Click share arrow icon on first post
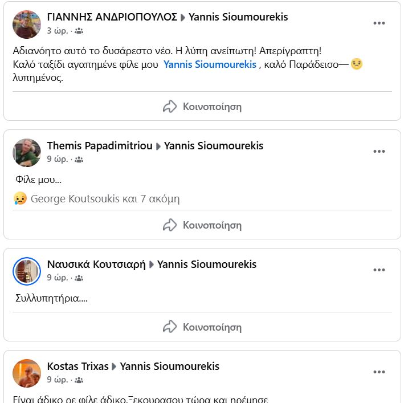404x403 pixels. click(170, 107)
